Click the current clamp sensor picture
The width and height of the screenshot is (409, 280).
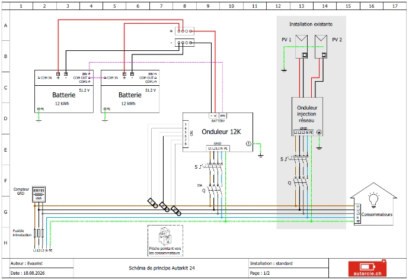click(x=165, y=237)
